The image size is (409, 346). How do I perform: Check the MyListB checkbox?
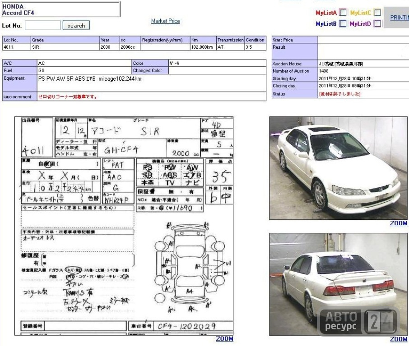343,24
